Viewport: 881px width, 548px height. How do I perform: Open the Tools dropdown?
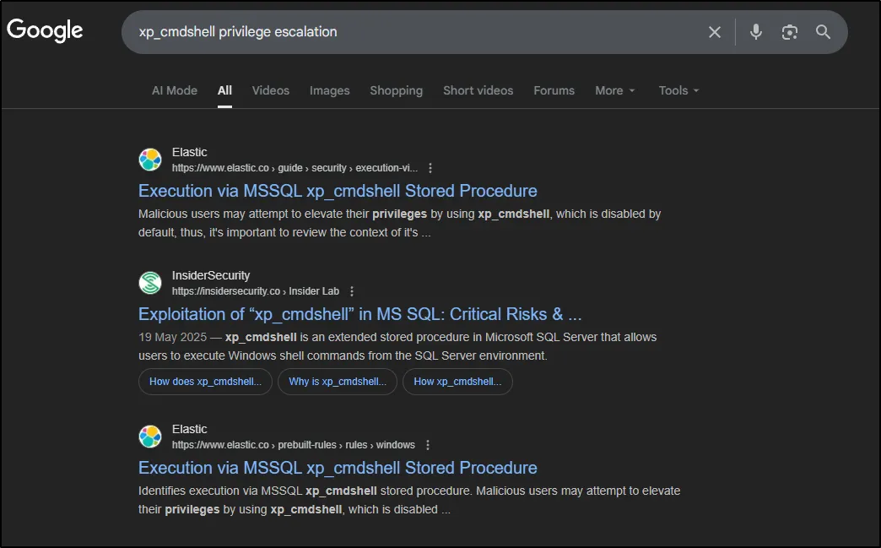tap(678, 90)
